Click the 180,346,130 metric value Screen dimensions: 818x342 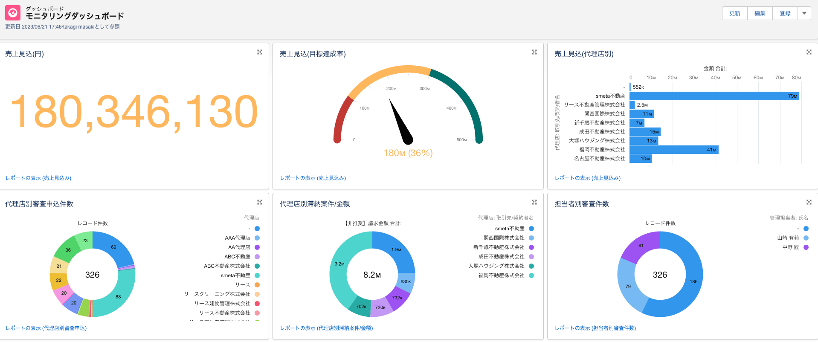134,112
